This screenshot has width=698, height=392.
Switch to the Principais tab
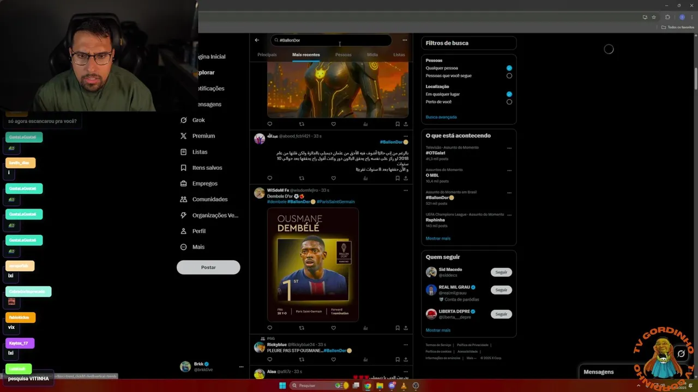pos(267,54)
